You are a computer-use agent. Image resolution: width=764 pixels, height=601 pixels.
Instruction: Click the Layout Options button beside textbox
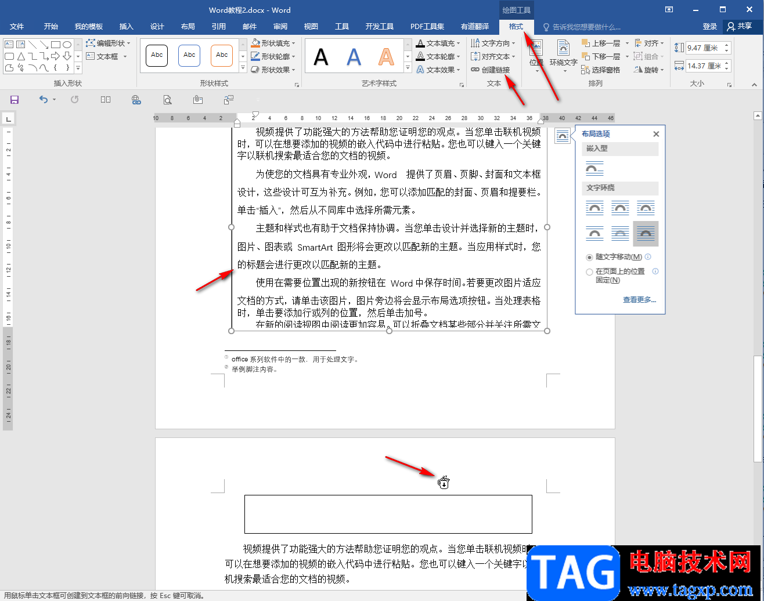562,136
